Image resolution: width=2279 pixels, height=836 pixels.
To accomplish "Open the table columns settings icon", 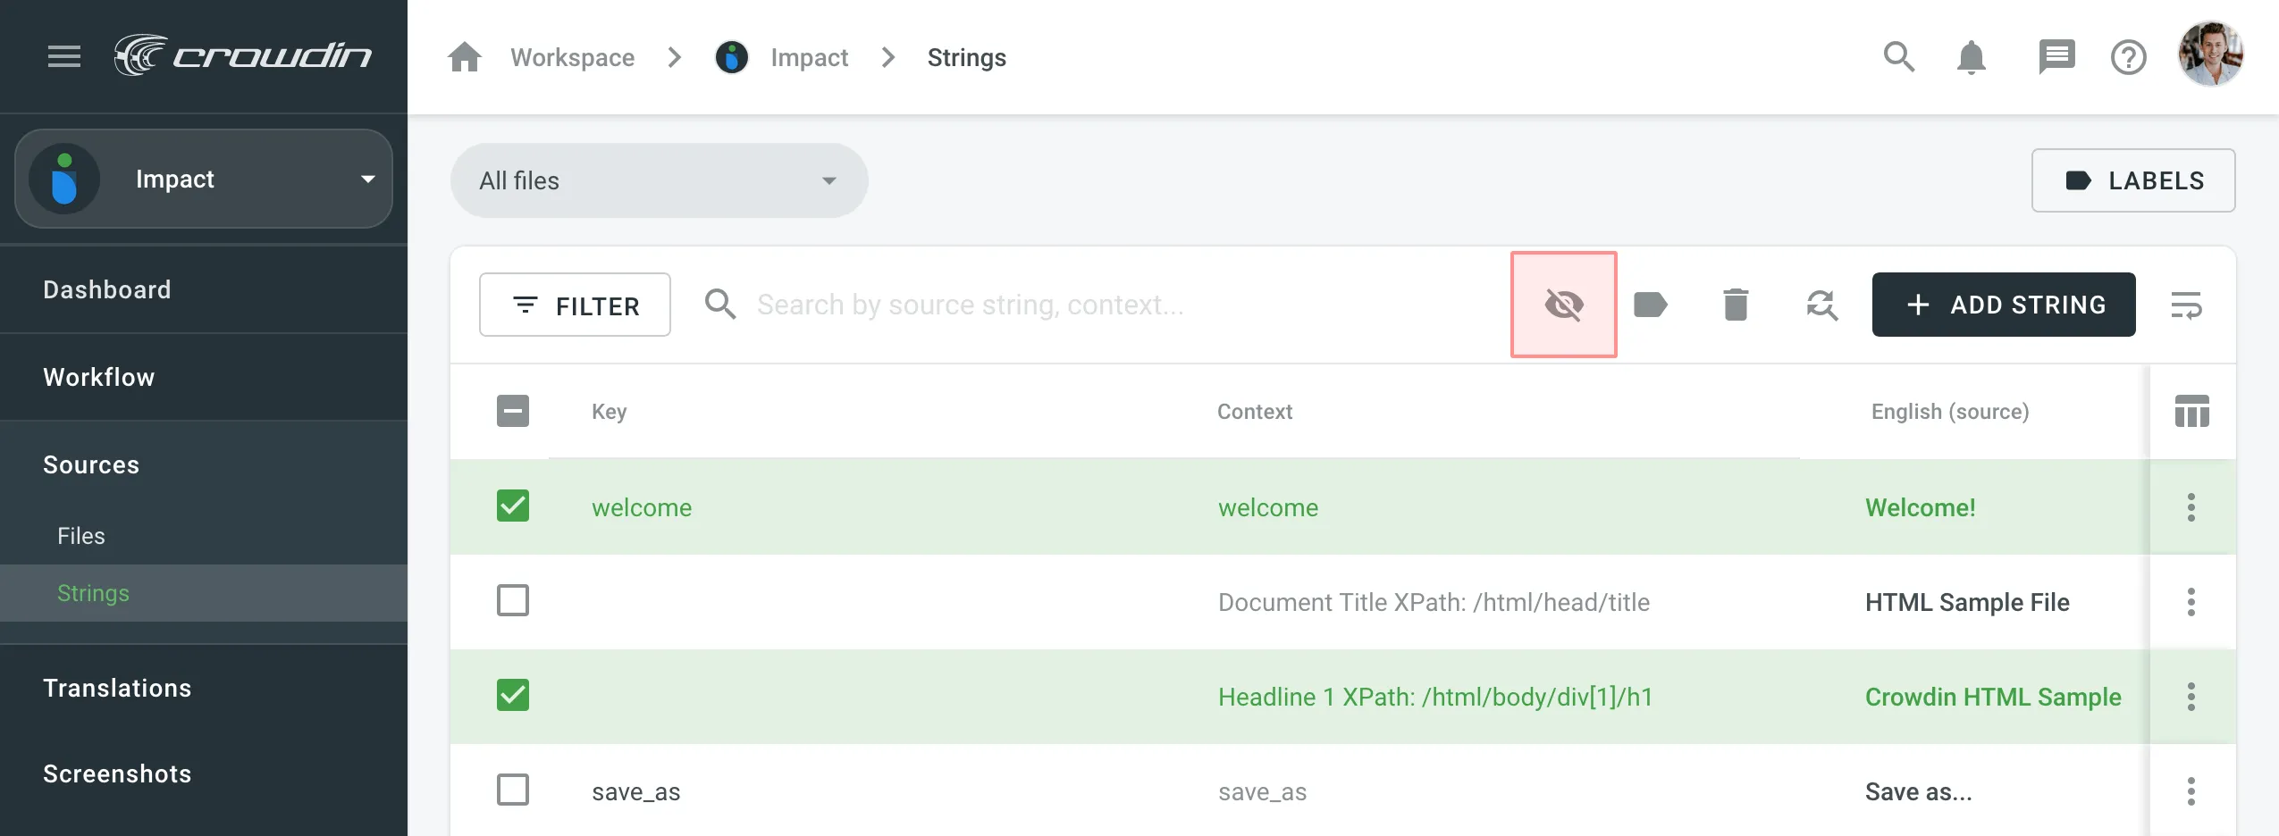I will [x=2191, y=412].
